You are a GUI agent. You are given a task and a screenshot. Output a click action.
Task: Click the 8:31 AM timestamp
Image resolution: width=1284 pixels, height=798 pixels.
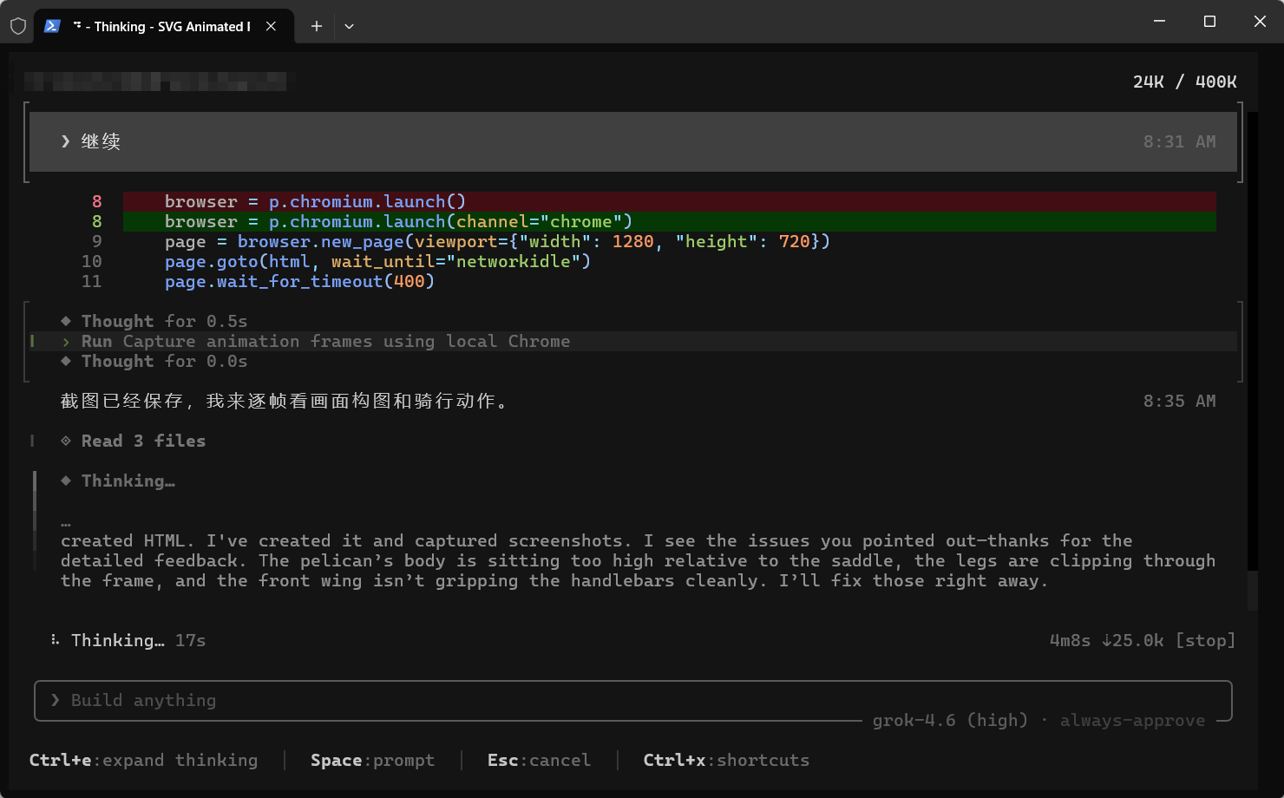[1179, 141]
